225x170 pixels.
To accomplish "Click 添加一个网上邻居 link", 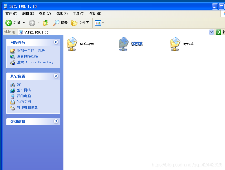I will 31,50.
